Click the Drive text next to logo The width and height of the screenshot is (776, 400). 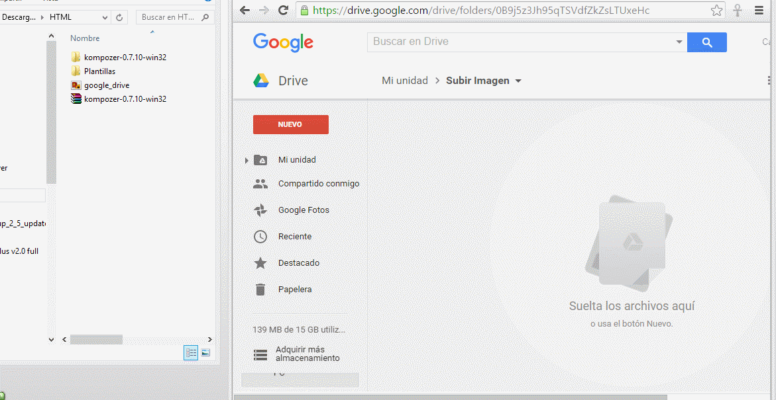[x=293, y=81]
